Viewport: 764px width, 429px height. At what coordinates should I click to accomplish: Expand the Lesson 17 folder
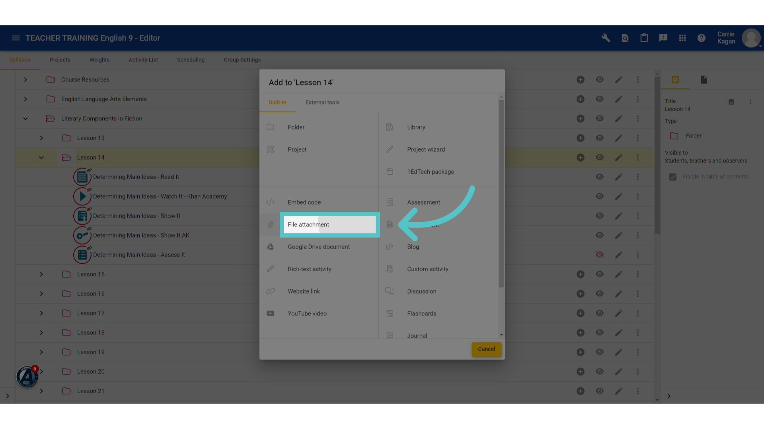coord(41,313)
